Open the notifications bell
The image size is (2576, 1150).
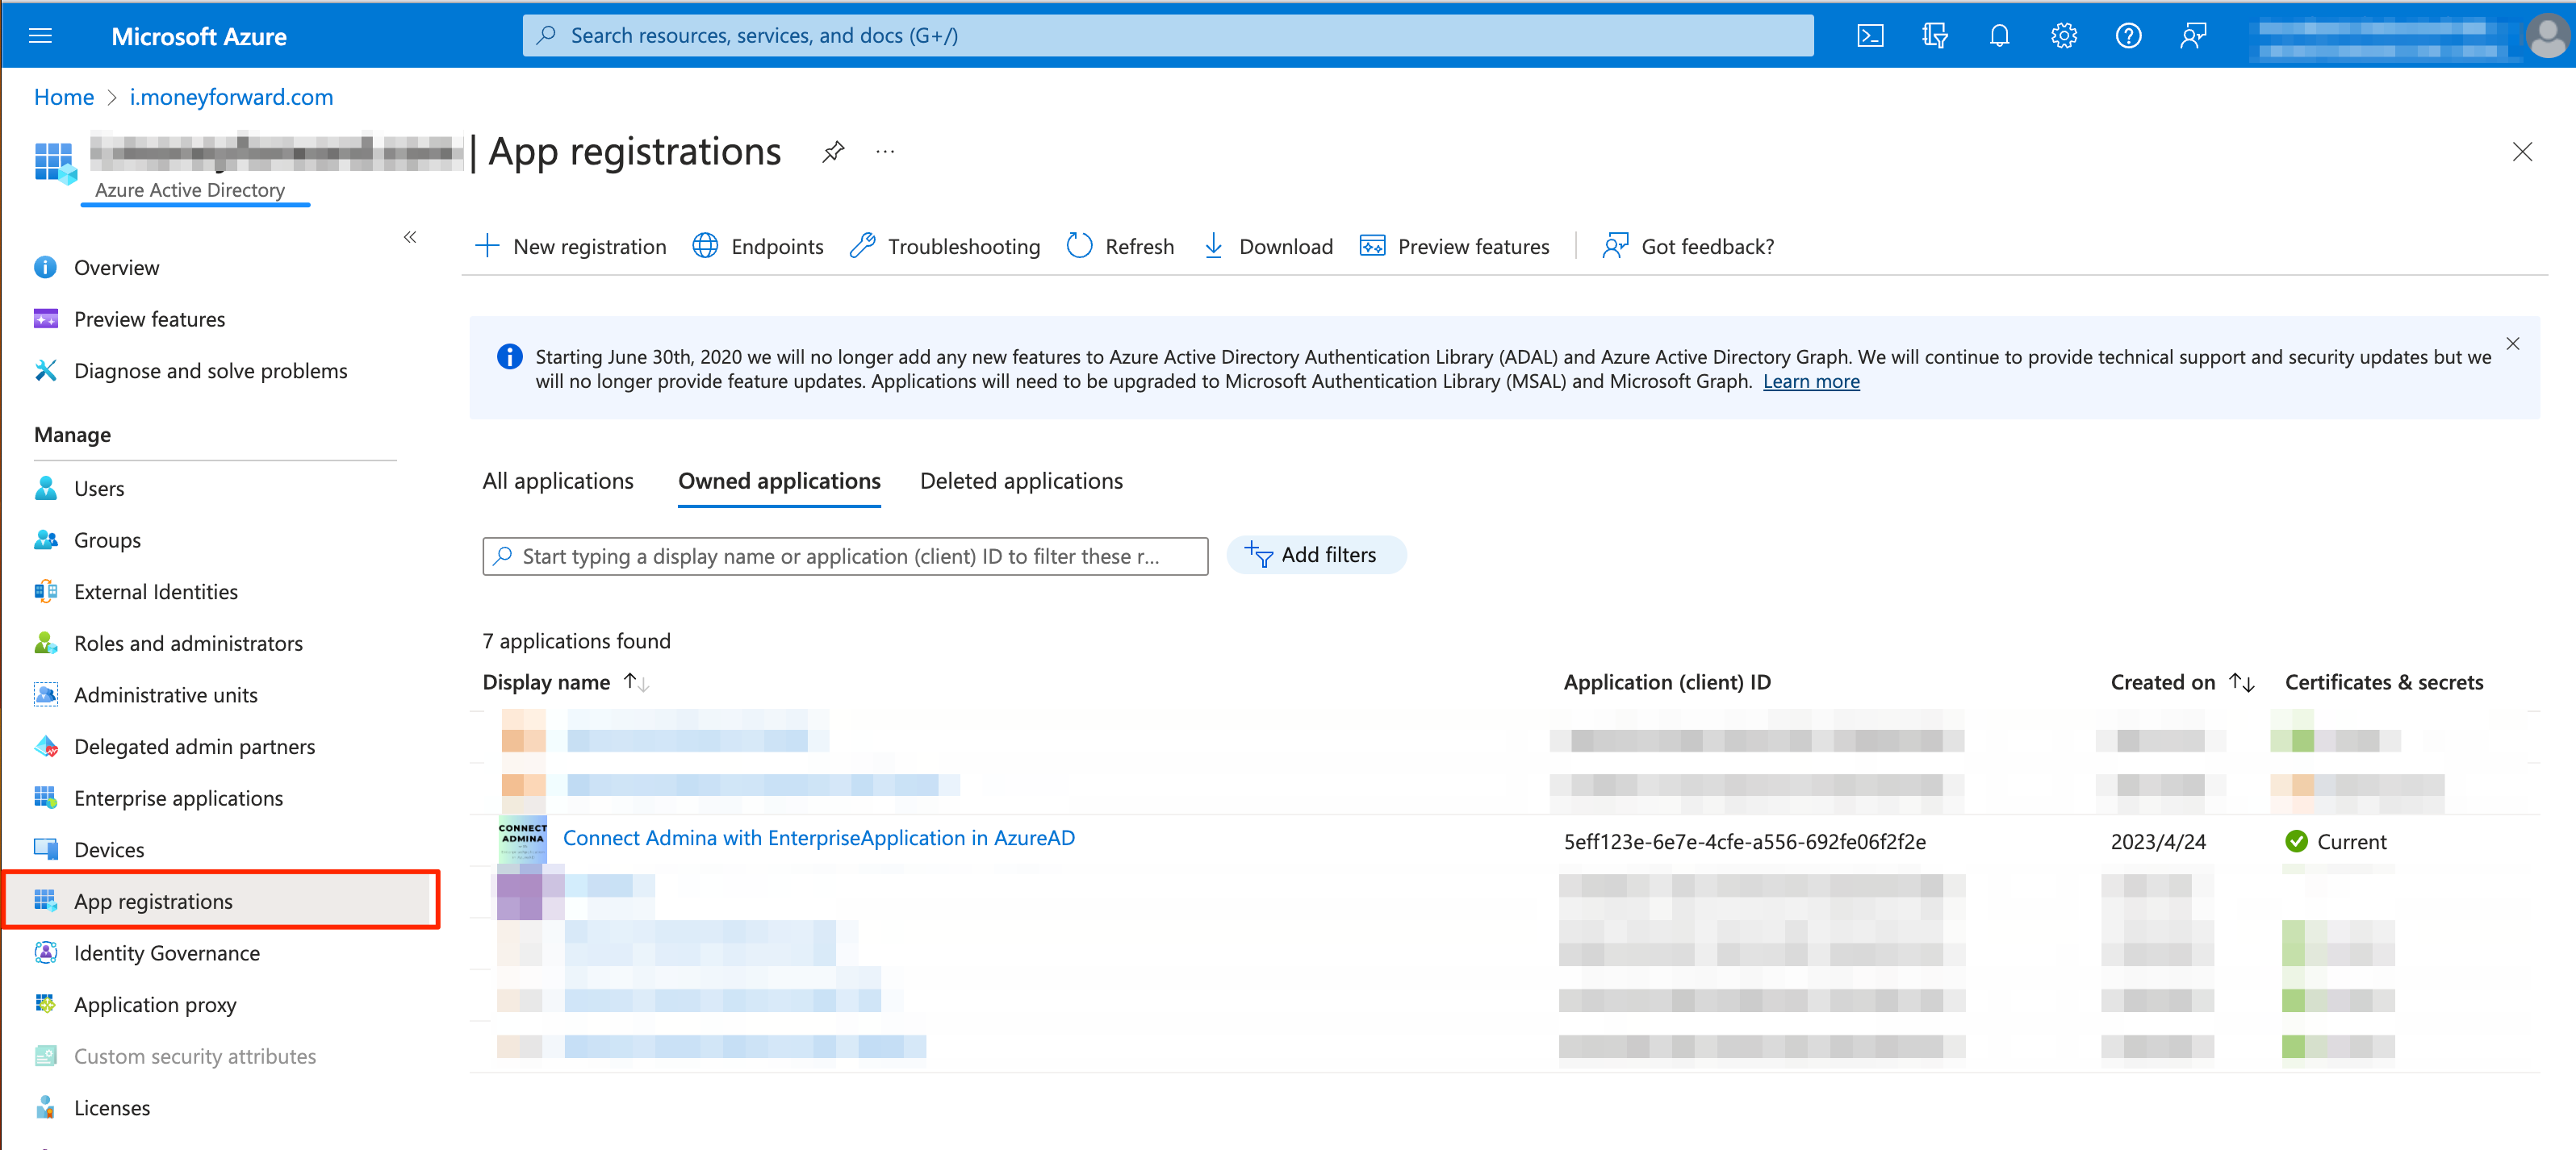click(x=1999, y=36)
